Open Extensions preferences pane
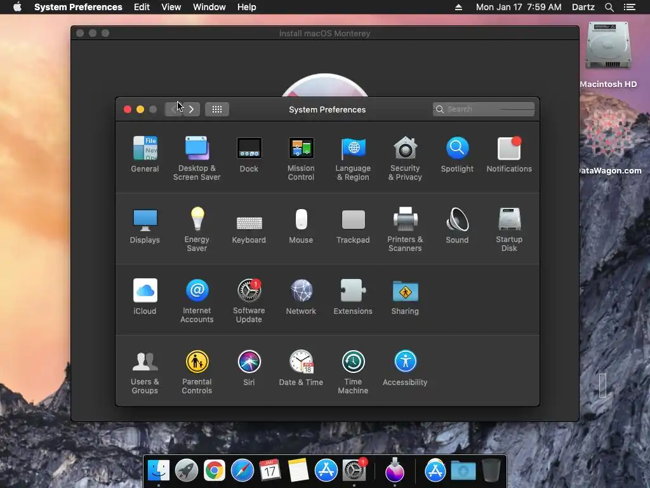The image size is (650, 488). tap(353, 297)
